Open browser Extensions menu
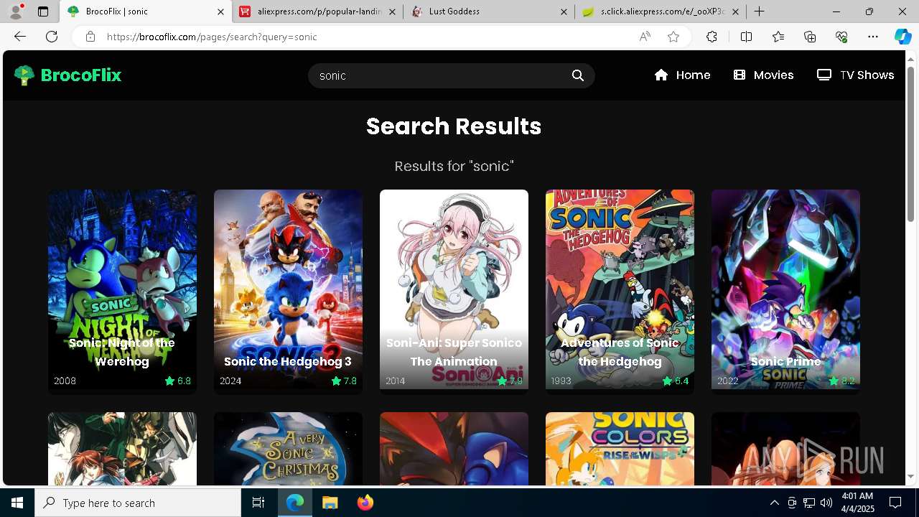The height and width of the screenshot is (517, 919). pyautogui.click(x=712, y=37)
